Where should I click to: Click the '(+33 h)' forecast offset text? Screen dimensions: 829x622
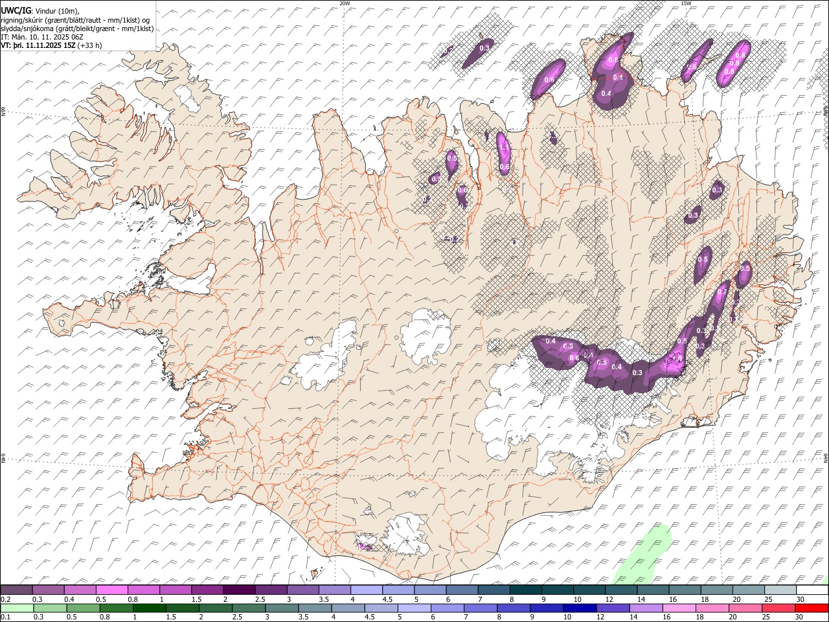tap(90, 45)
